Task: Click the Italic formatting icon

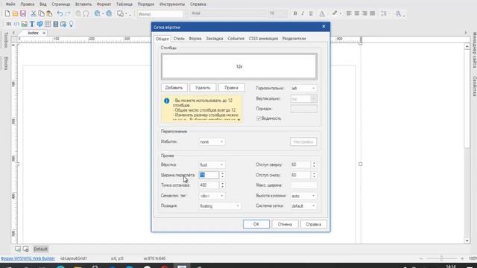Action: (303, 13)
